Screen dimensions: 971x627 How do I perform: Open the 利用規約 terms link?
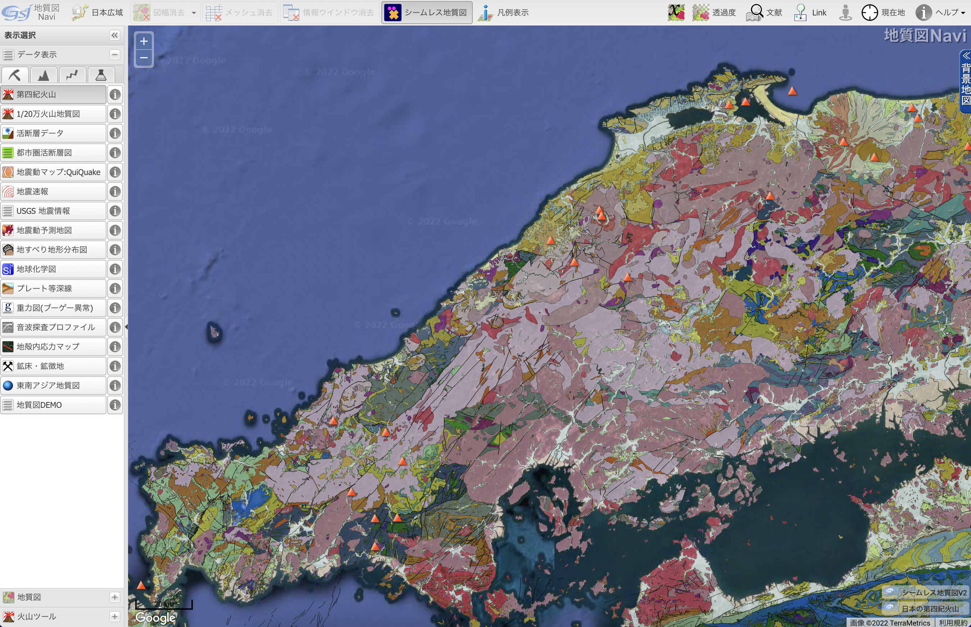click(x=953, y=623)
